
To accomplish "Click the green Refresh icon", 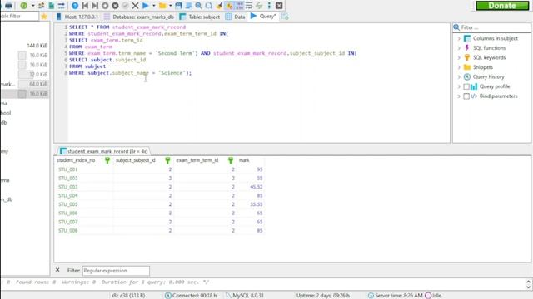I will 24,6.
